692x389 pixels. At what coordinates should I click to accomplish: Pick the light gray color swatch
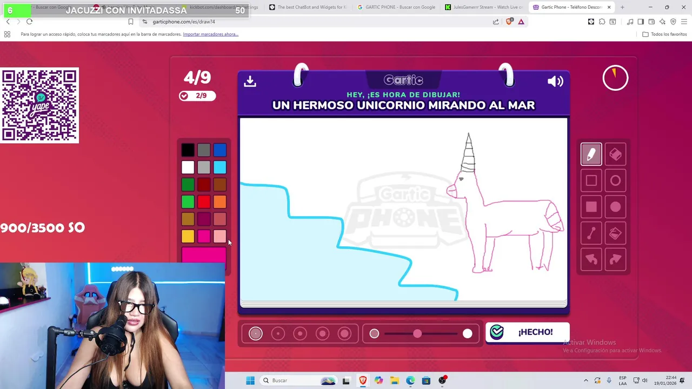coord(204,167)
